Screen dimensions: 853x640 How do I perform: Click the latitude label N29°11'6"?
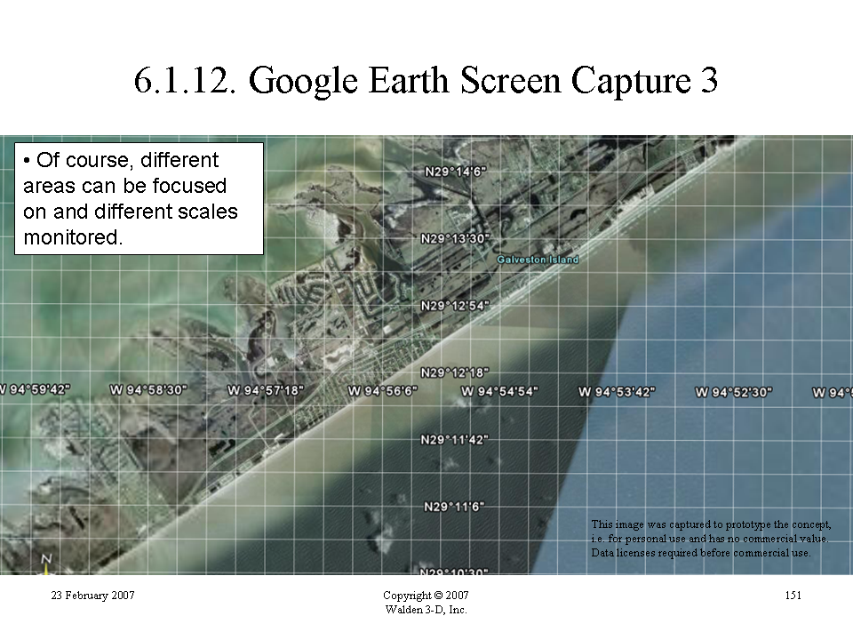[454, 507]
